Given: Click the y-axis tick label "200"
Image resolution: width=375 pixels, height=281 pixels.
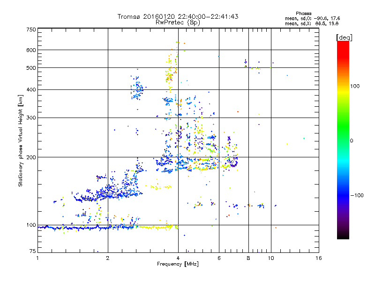Looking at the screenshot, I should (31, 157).
